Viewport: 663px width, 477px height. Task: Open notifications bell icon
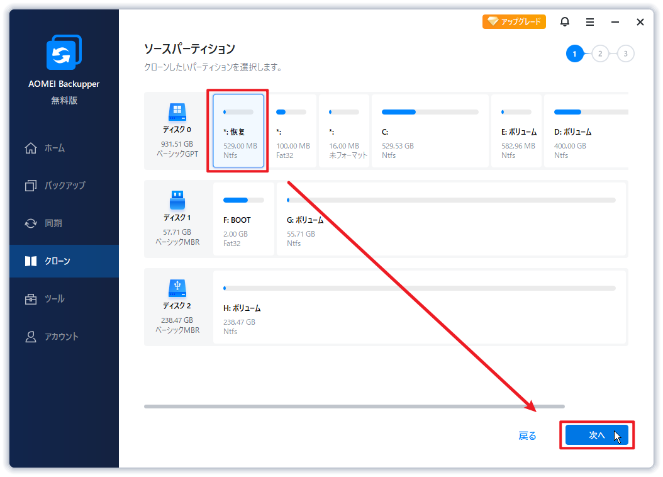[x=564, y=21]
